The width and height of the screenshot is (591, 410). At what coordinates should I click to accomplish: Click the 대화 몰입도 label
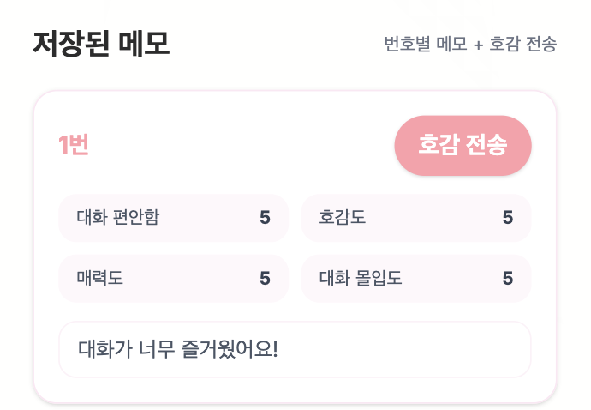[x=361, y=279]
